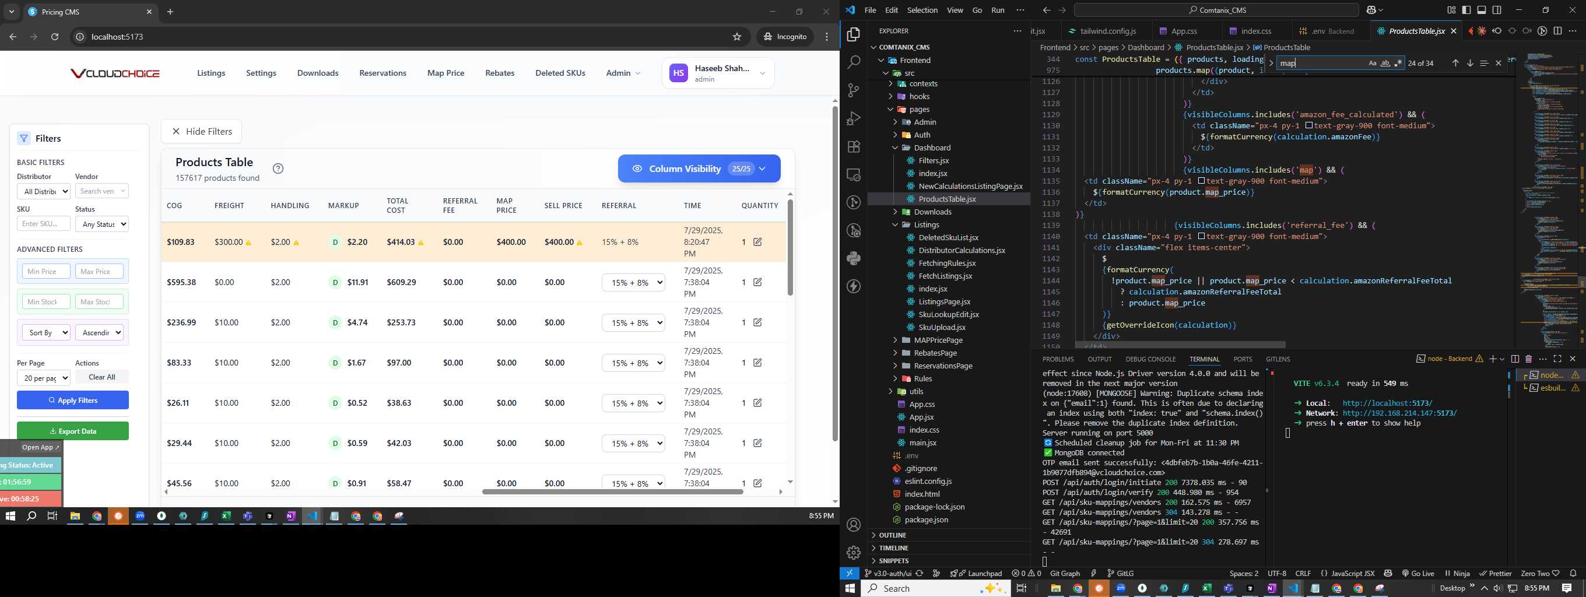Hide Filters in the Pricing CMS

click(201, 131)
